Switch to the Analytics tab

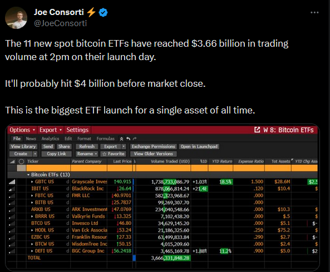[x=50, y=139]
